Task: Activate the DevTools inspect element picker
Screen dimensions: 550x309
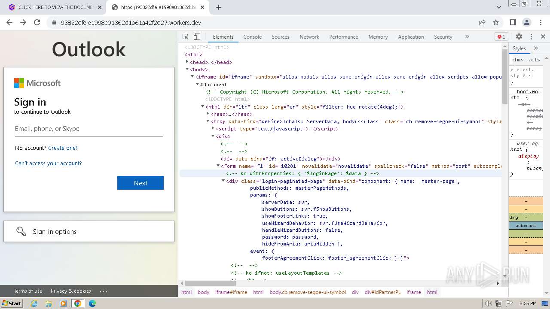Action: pos(186,37)
